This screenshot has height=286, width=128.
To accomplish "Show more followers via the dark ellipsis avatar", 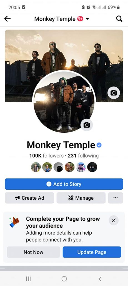I will [x=92, y=167].
